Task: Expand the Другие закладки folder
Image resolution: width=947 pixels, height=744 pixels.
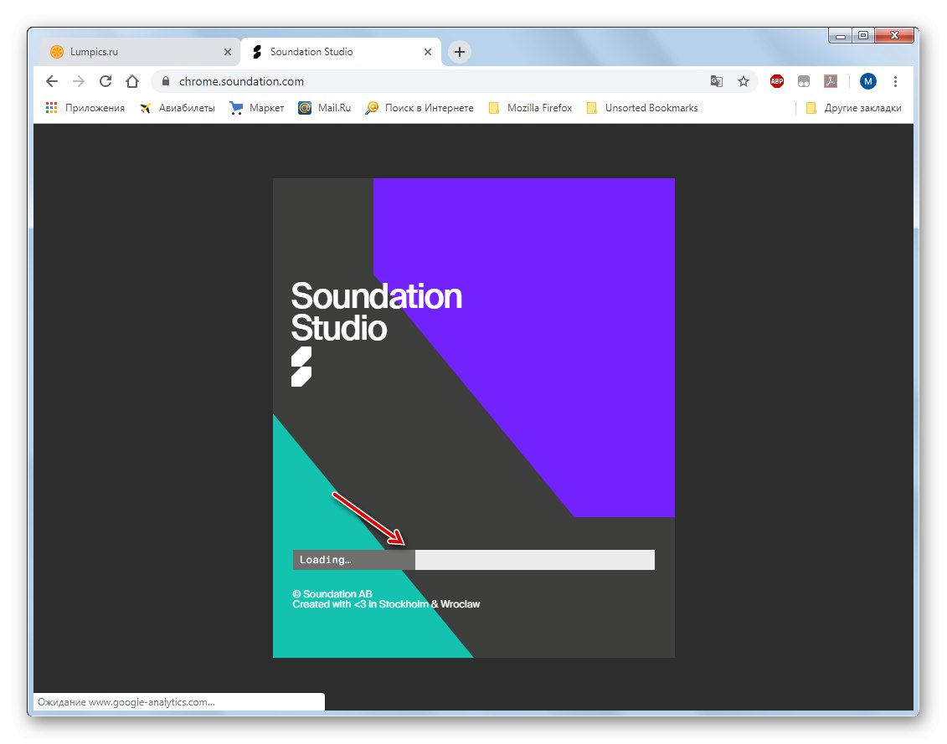Action: [853, 108]
